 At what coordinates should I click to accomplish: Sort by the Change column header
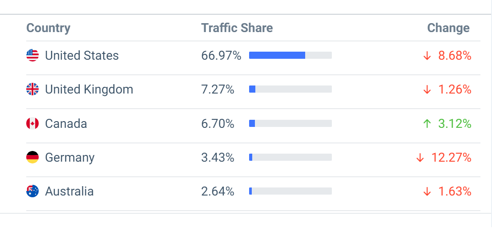pos(448,28)
